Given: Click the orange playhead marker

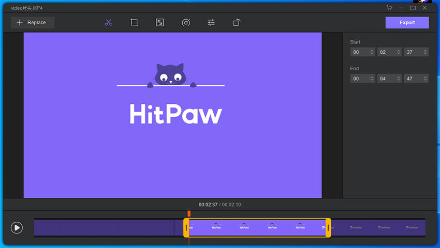Looking at the screenshot, I should pos(189,213).
